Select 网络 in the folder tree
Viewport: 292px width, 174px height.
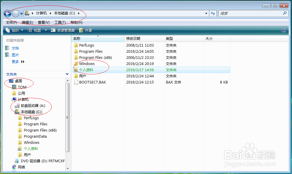[x=21, y=167]
